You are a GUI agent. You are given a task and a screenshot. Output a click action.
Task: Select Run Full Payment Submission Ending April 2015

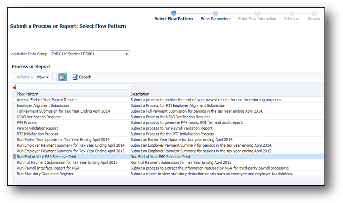[67, 163]
